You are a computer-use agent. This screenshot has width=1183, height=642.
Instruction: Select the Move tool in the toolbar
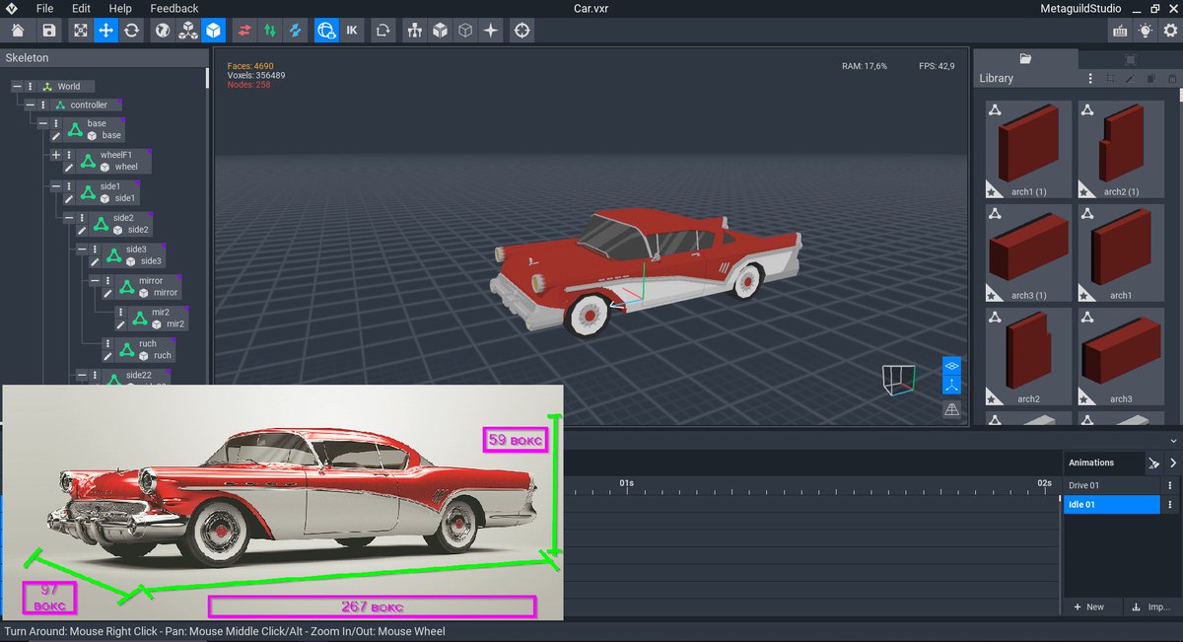(x=104, y=31)
